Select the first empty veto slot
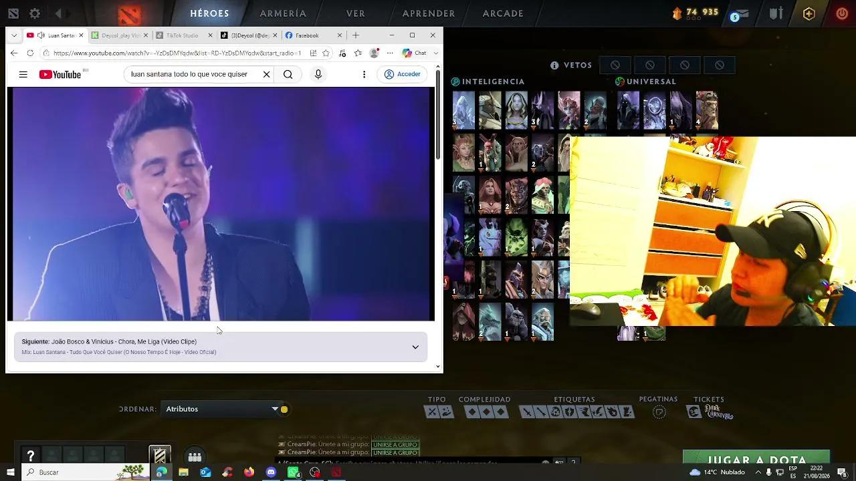 point(615,65)
